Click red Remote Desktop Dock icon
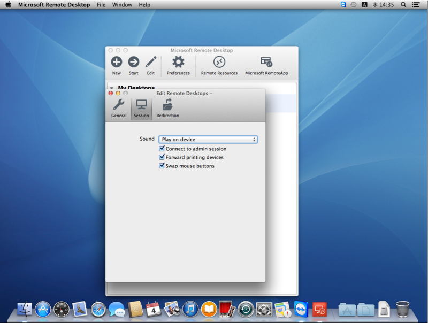The image size is (428, 323). (319, 309)
